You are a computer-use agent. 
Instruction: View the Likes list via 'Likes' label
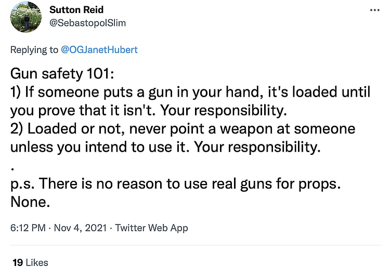[x=36, y=262]
